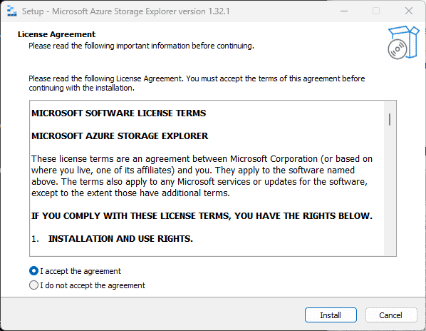Click the 'License Agreement' page title

56,34
